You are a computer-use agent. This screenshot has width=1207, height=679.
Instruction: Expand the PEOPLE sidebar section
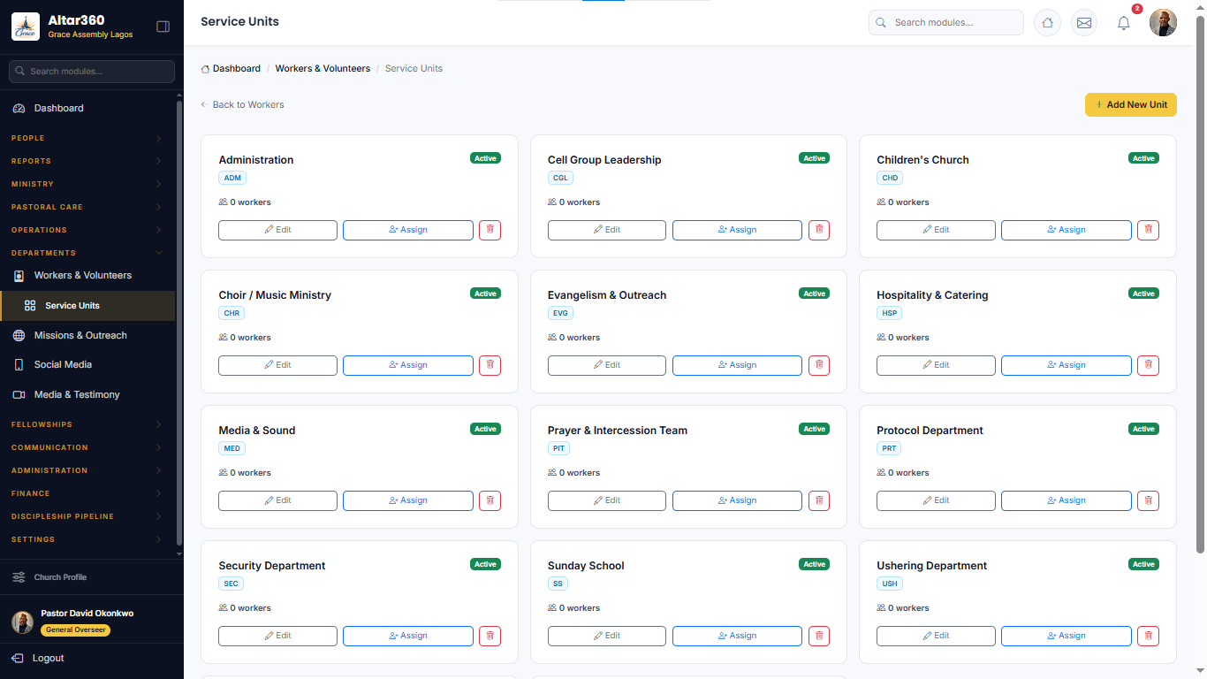87,138
